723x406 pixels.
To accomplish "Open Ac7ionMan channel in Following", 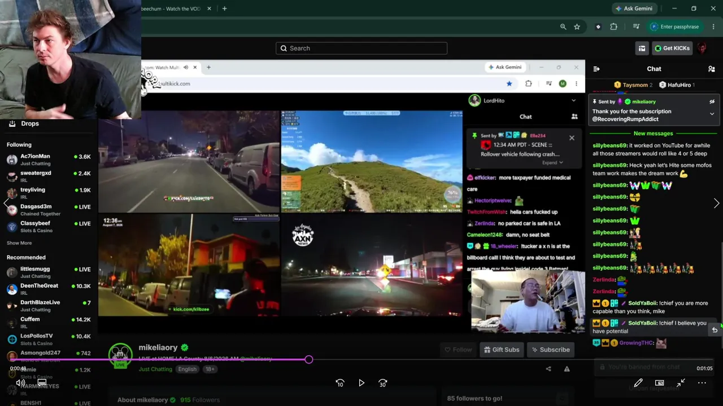I will point(49,160).
